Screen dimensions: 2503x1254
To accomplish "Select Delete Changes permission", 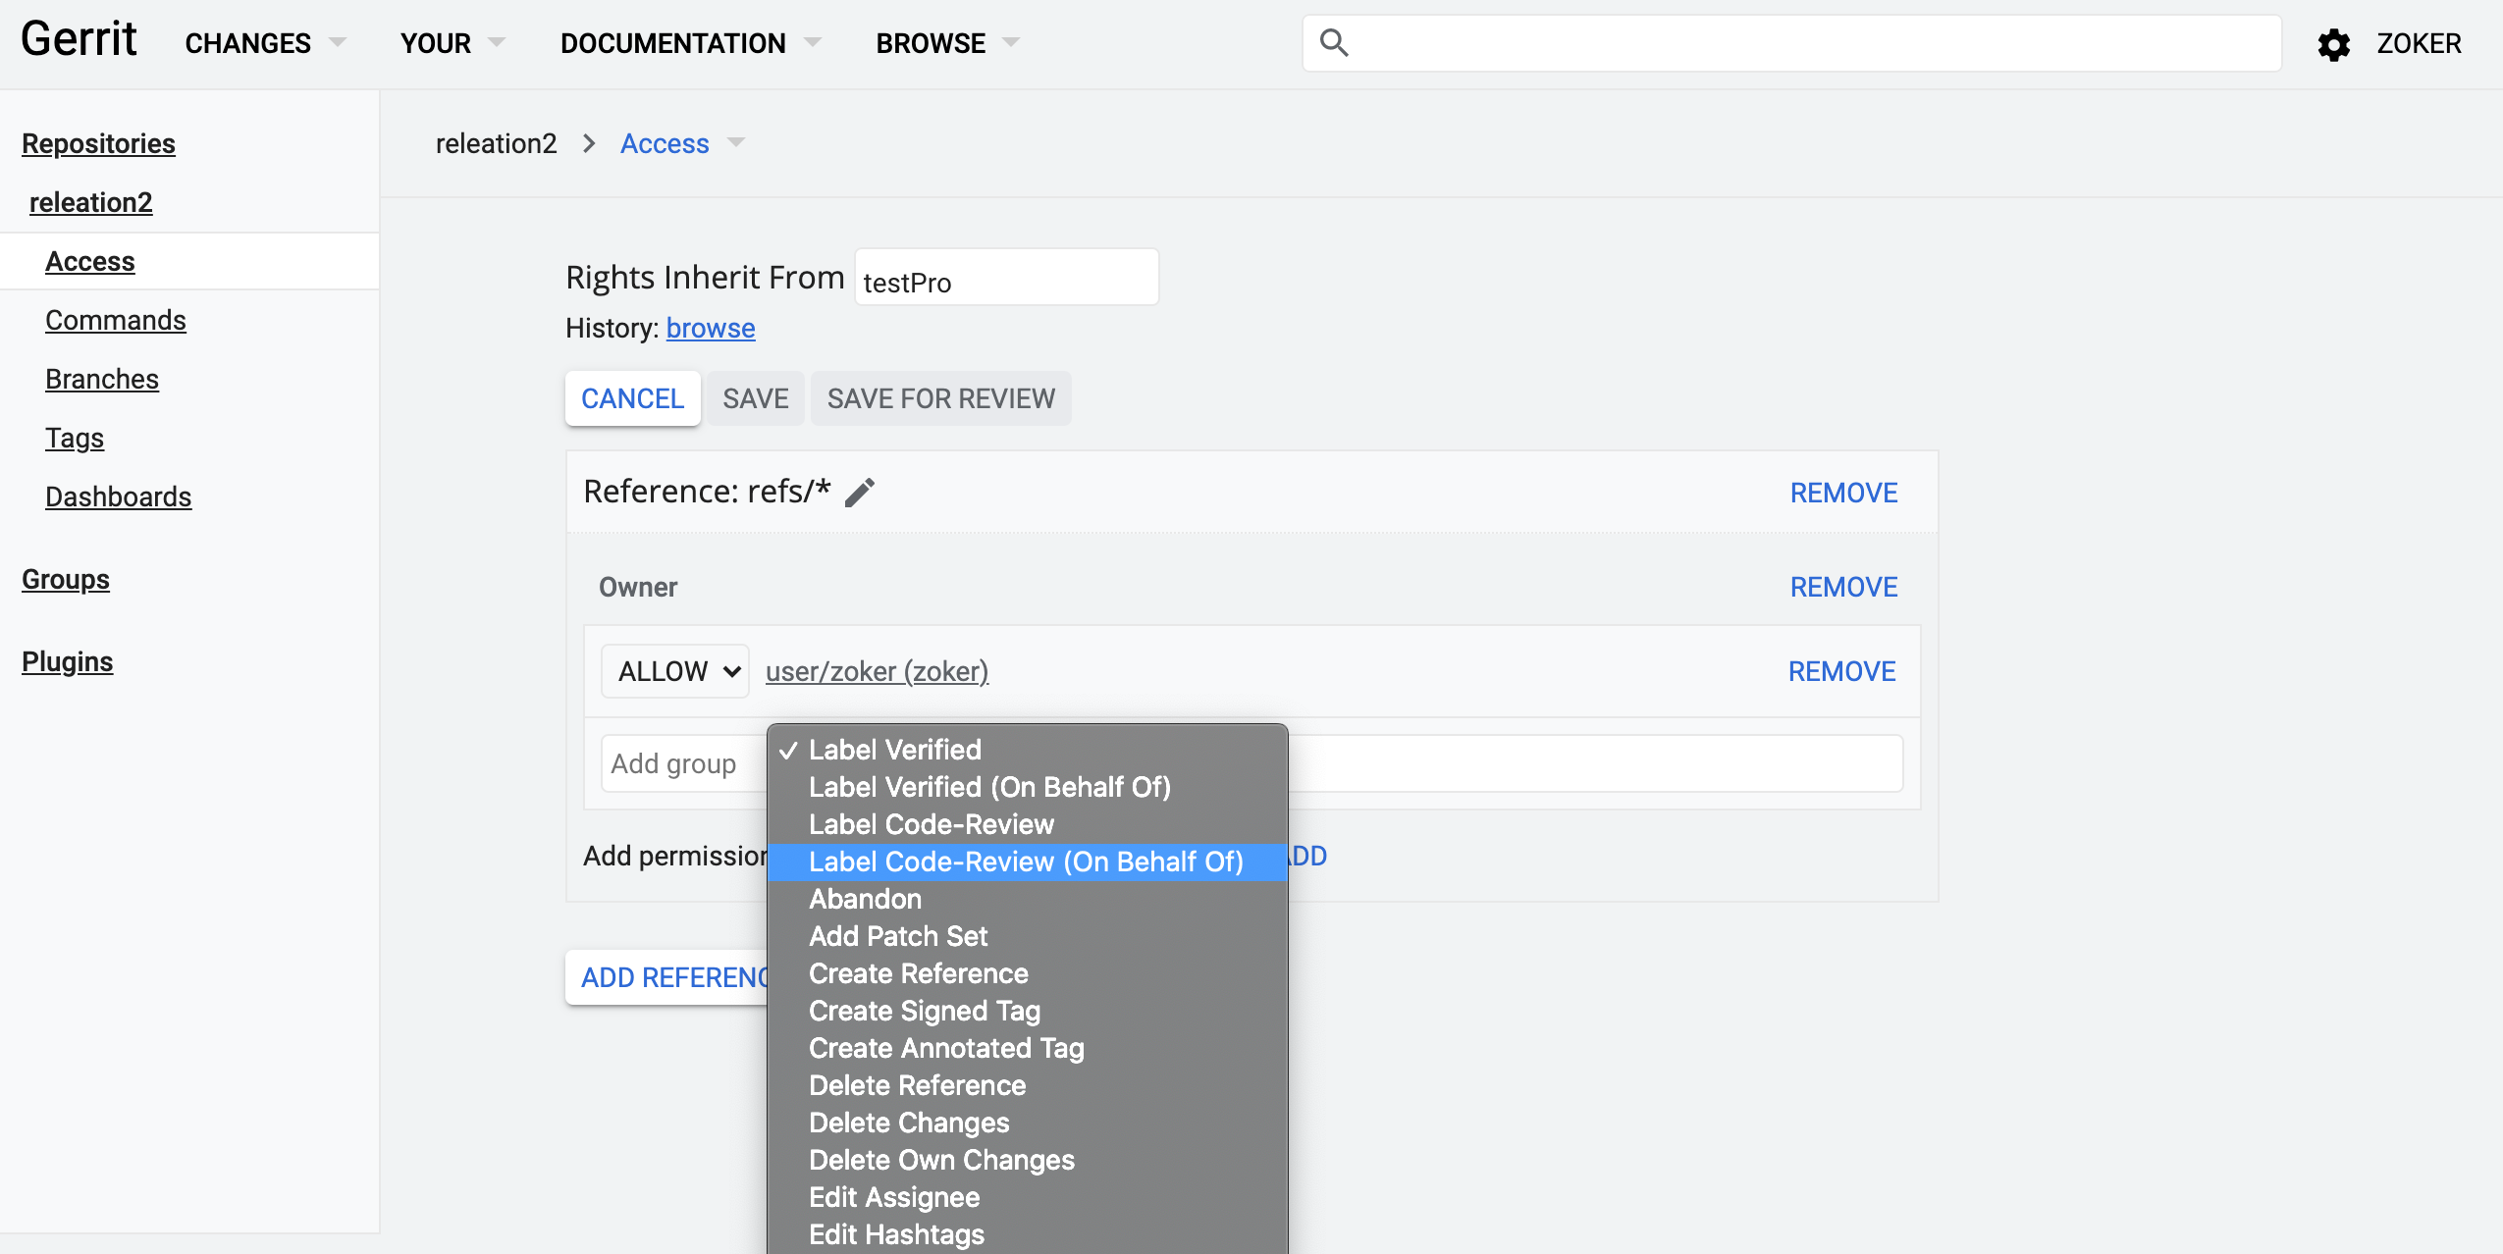I will coord(1027,1123).
